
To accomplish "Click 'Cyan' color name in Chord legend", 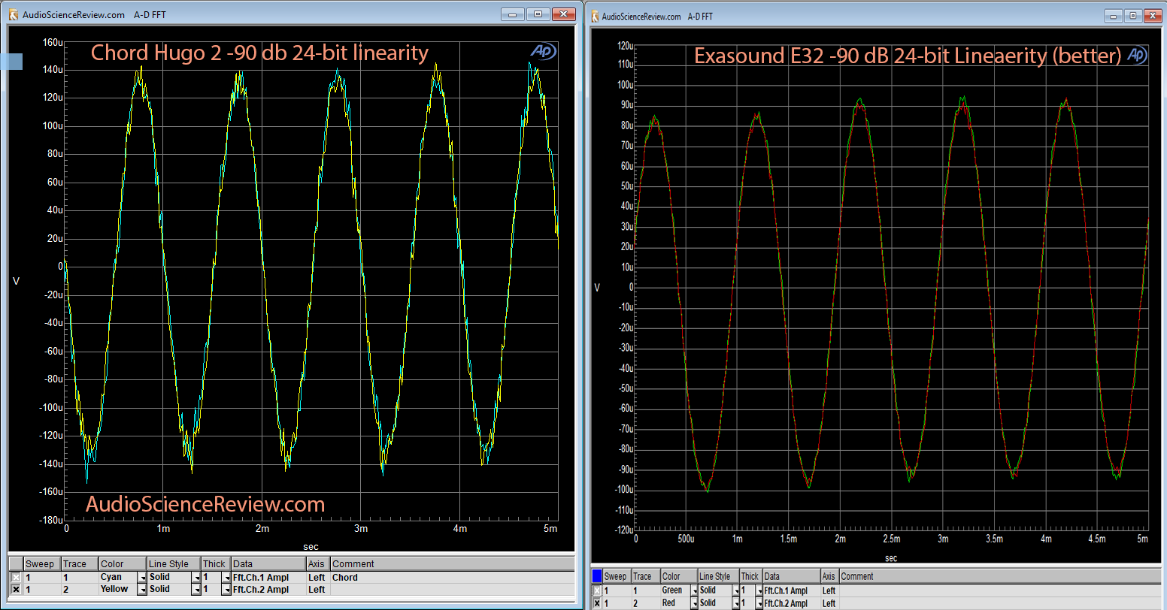I will (111, 578).
